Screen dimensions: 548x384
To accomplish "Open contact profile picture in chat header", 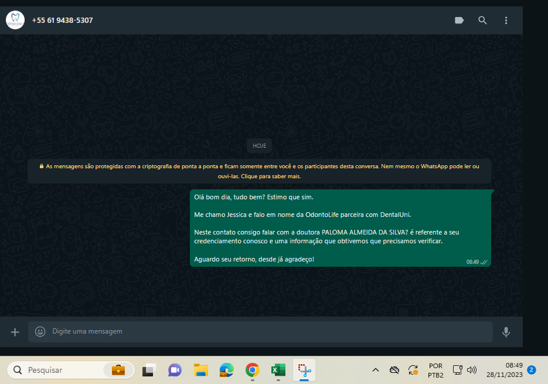I will click(15, 21).
